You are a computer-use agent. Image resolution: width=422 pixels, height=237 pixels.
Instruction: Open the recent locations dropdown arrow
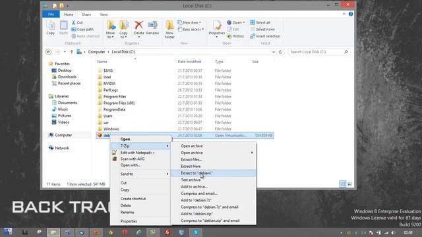[65, 52]
